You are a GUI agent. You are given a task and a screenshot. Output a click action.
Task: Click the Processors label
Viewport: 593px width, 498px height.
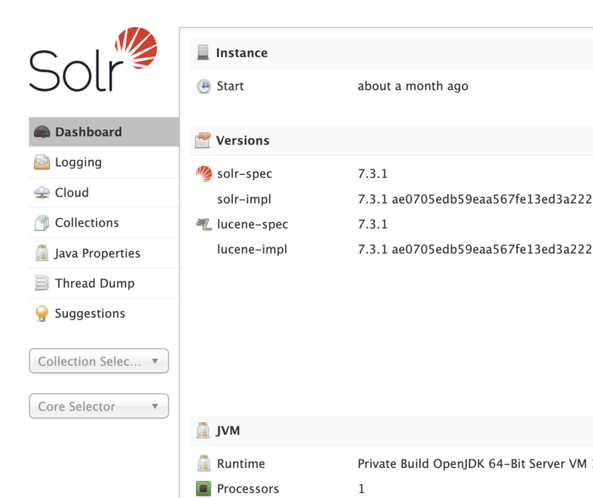click(248, 489)
